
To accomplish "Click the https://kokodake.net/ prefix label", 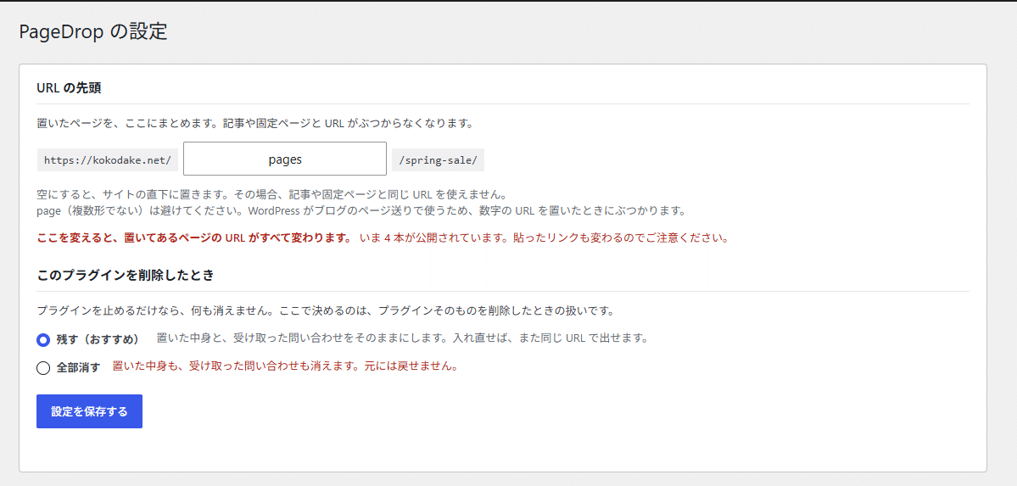I will coord(108,159).
